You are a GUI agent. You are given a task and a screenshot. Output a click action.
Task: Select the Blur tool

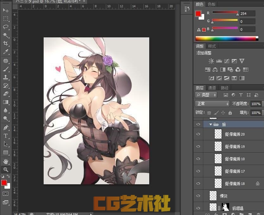(6, 110)
